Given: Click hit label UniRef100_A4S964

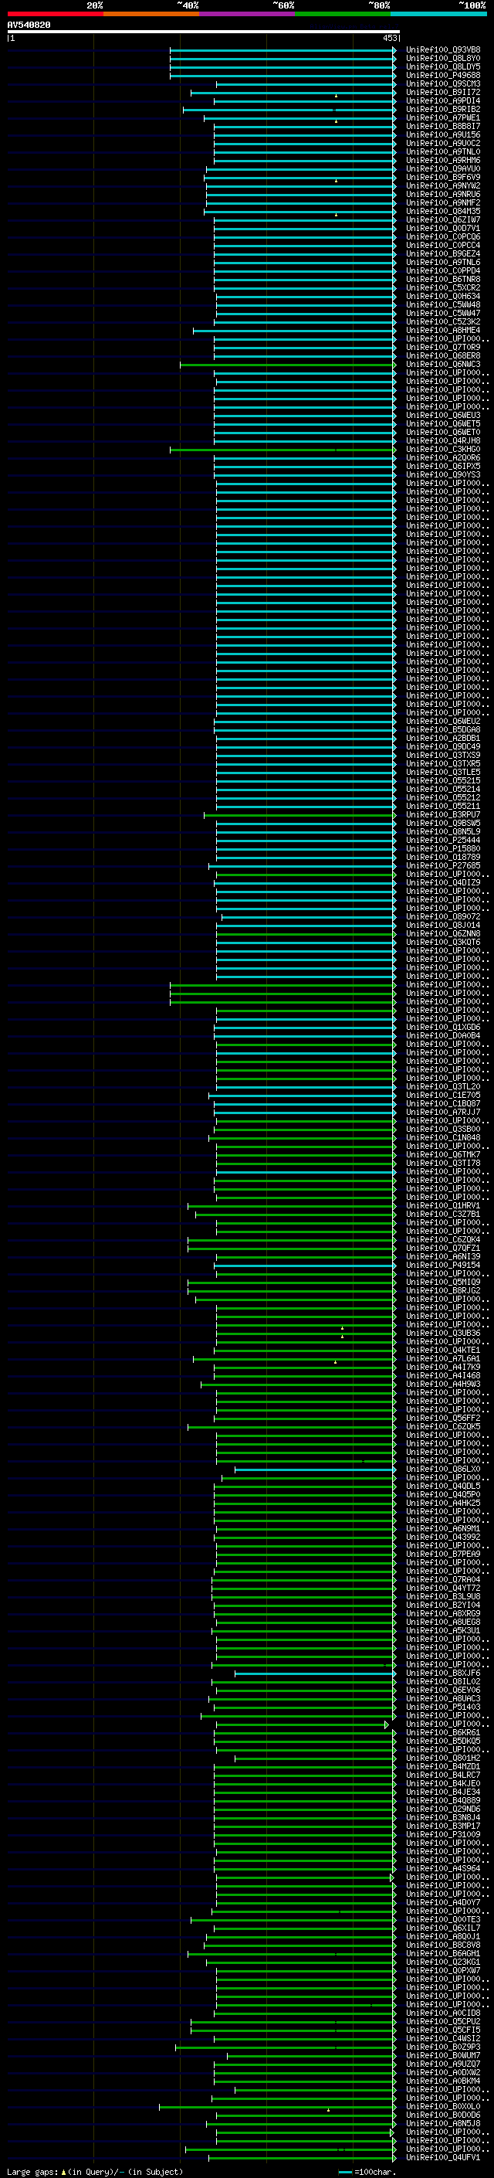Looking at the screenshot, I should point(443,1868).
